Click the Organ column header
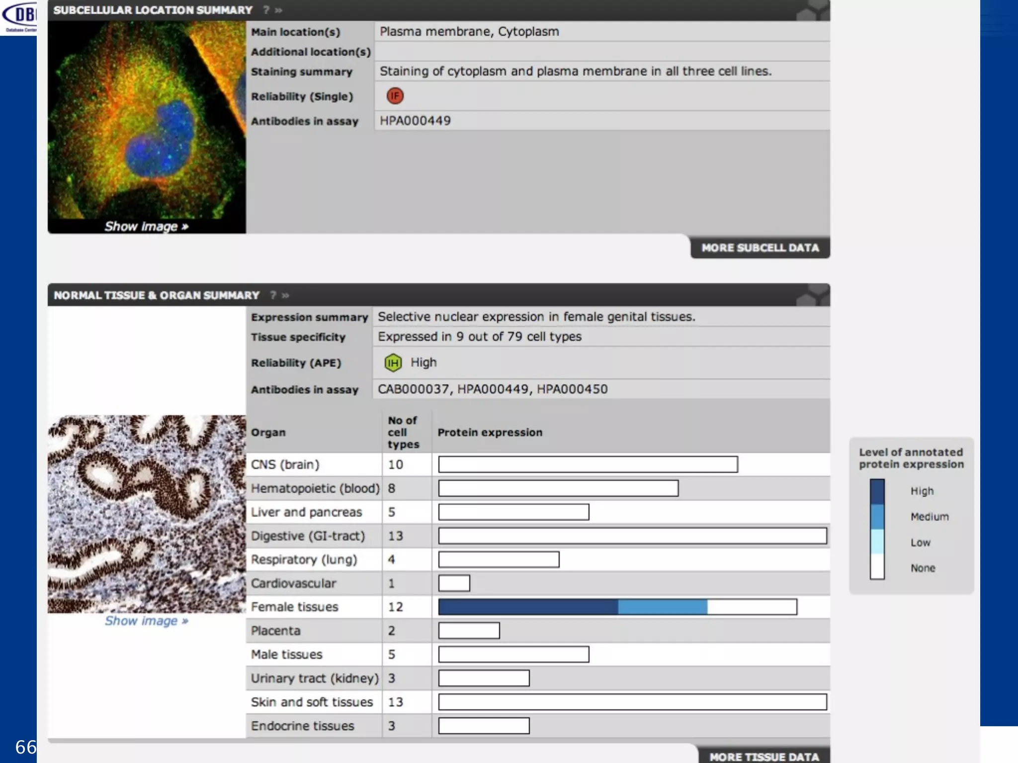Viewport: 1018px width, 763px height. (x=268, y=432)
